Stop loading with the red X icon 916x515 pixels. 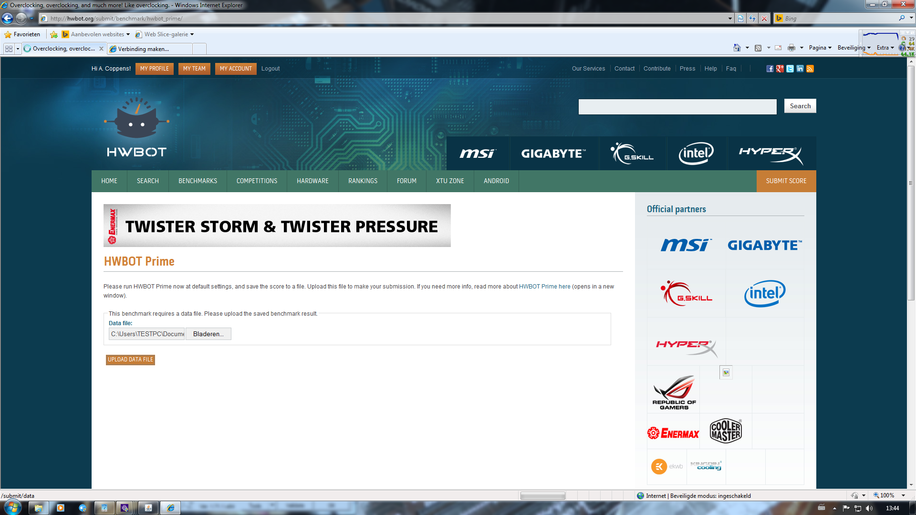[764, 18]
